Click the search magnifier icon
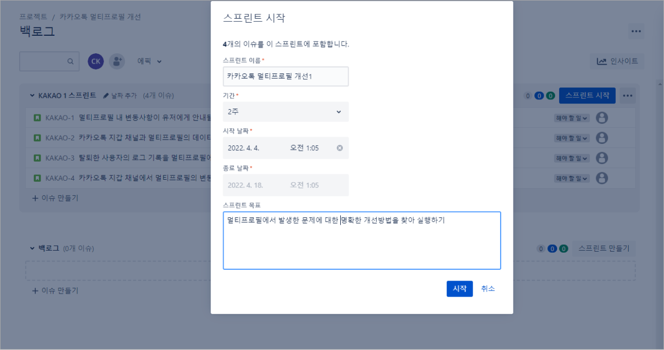The height and width of the screenshot is (350, 664). (x=71, y=61)
